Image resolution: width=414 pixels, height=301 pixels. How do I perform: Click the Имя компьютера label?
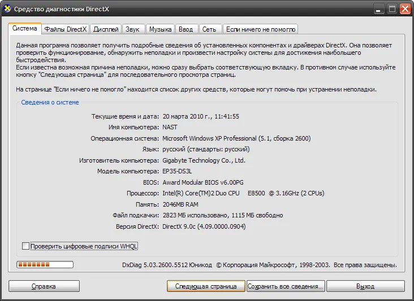[x=133, y=127]
